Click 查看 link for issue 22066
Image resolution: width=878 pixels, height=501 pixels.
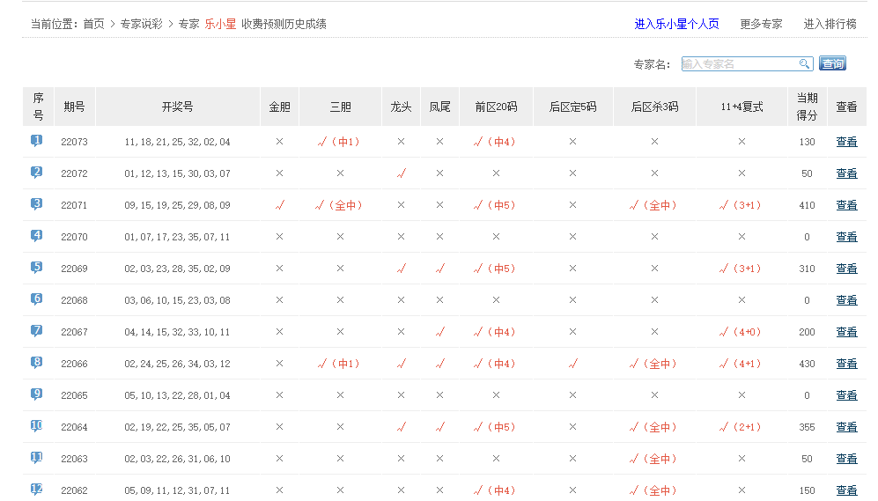pos(846,364)
